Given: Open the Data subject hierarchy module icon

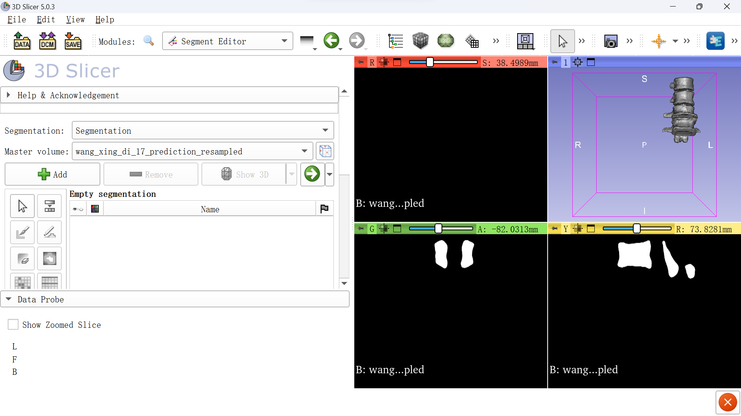Looking at the screenshot, I should [x=395, y=41].
